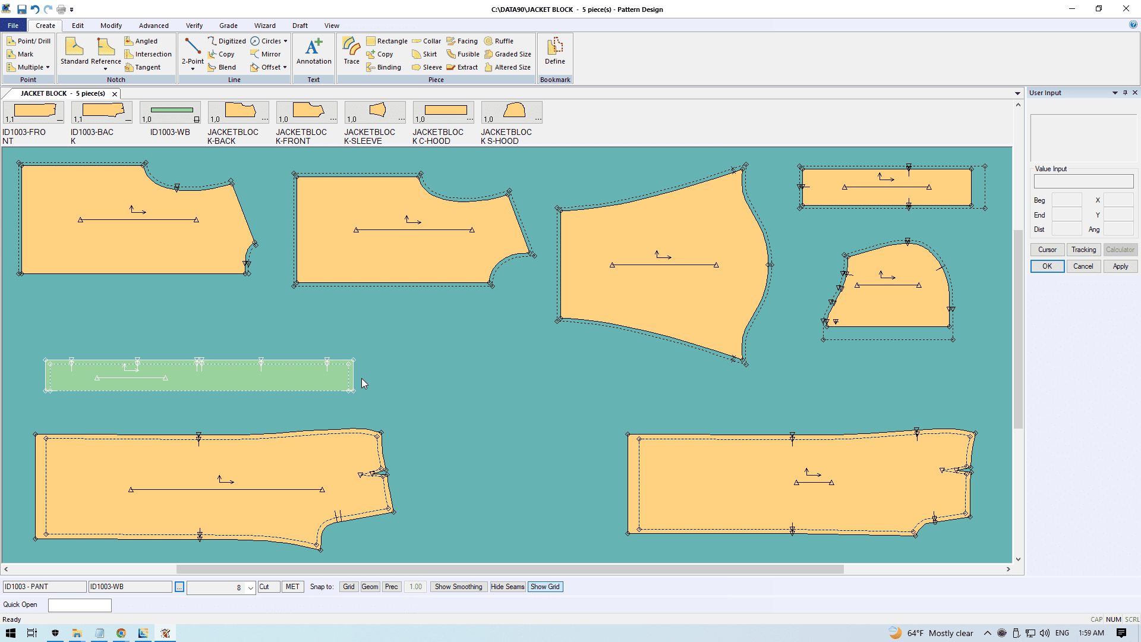
Task: Select the Ruffle piece tool
Action: click(x=499, y=41)
